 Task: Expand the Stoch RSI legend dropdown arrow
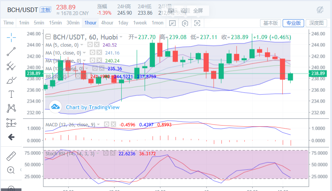click(98, 153)
